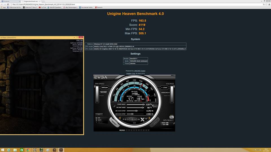
Task: Select profile slot 0
Action: (148, 130)
